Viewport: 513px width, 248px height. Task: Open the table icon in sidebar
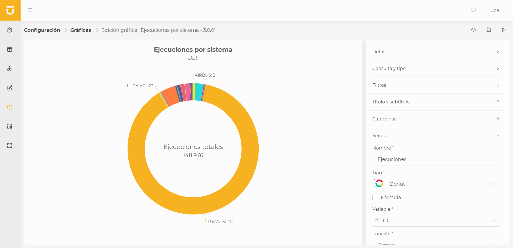(x=10, y=49)
